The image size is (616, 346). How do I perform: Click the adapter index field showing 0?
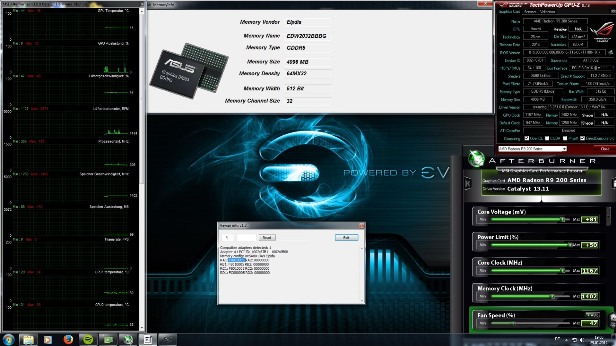coord(227,238)
